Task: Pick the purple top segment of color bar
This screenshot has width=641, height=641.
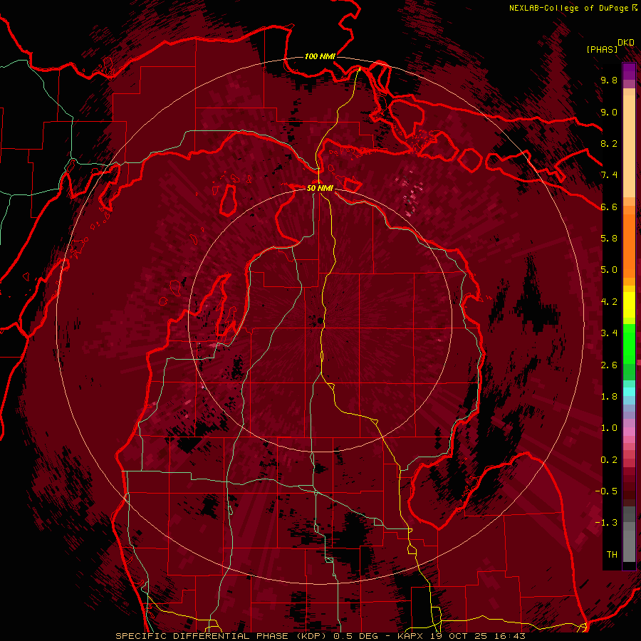Action: point(629,71)
